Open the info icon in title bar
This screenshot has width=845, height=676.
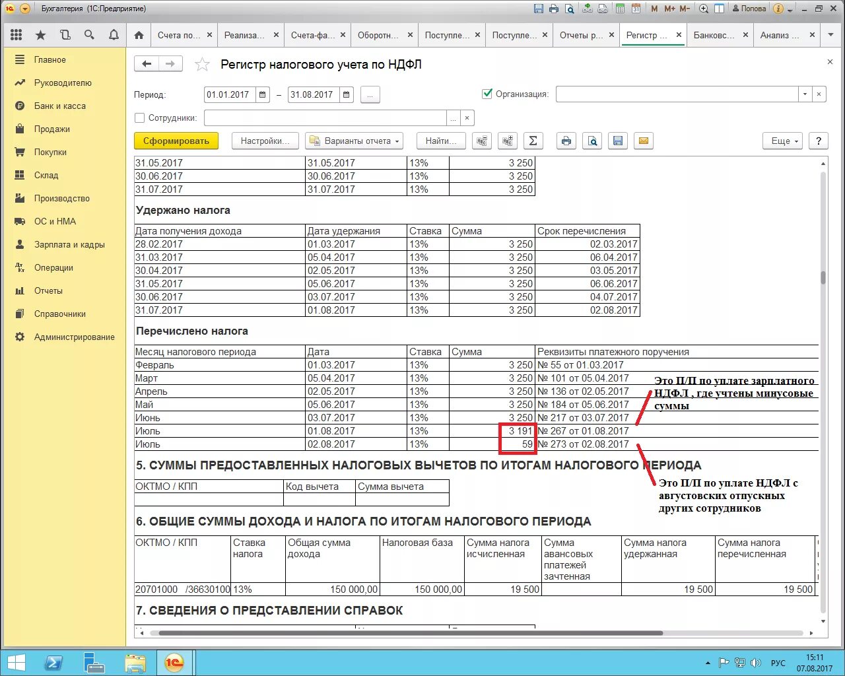point(778,9)
